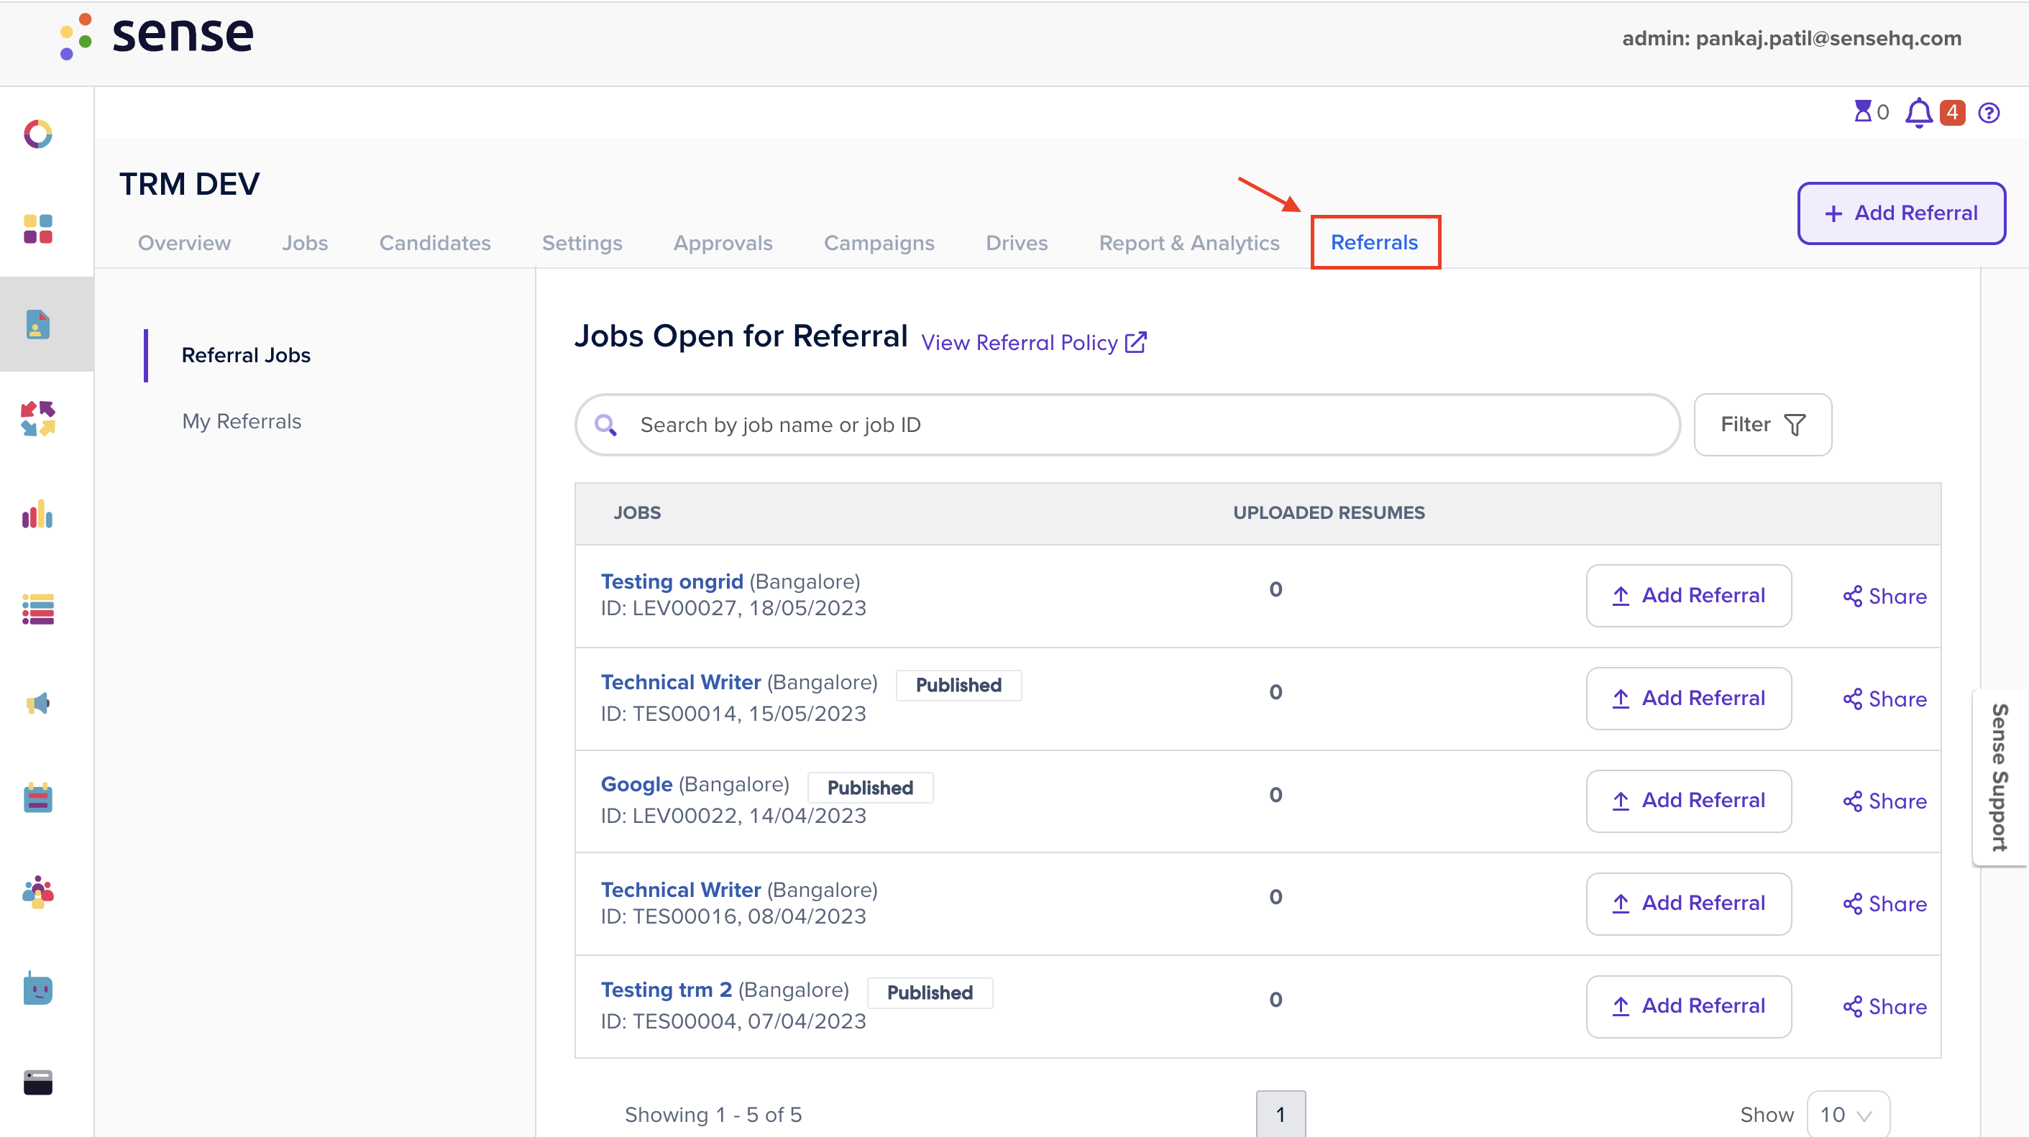Click the job search input field
2029x1137 pixels.
coord(1127,425)
